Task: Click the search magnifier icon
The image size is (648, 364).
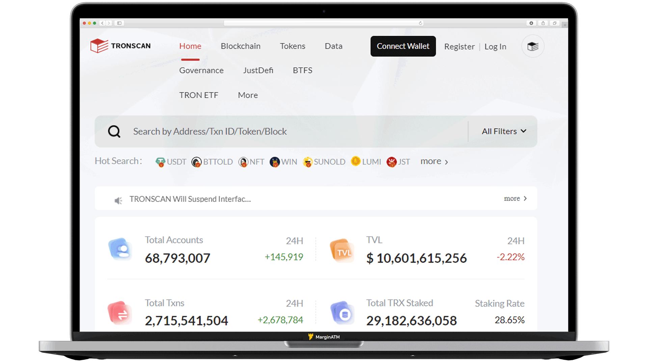Action: click(x=114, y=131)
